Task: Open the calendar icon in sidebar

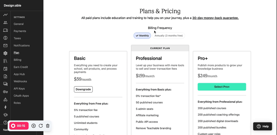Action: pyautogui.click(x=5, y=69)
